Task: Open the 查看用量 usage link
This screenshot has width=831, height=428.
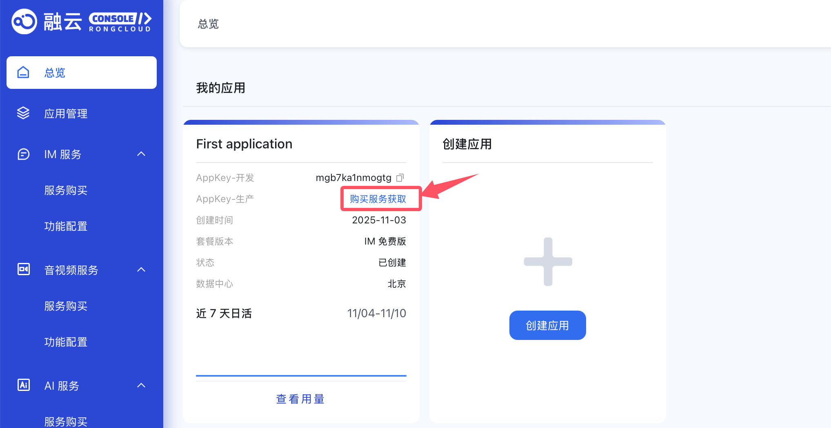Action: click(300, 399)
